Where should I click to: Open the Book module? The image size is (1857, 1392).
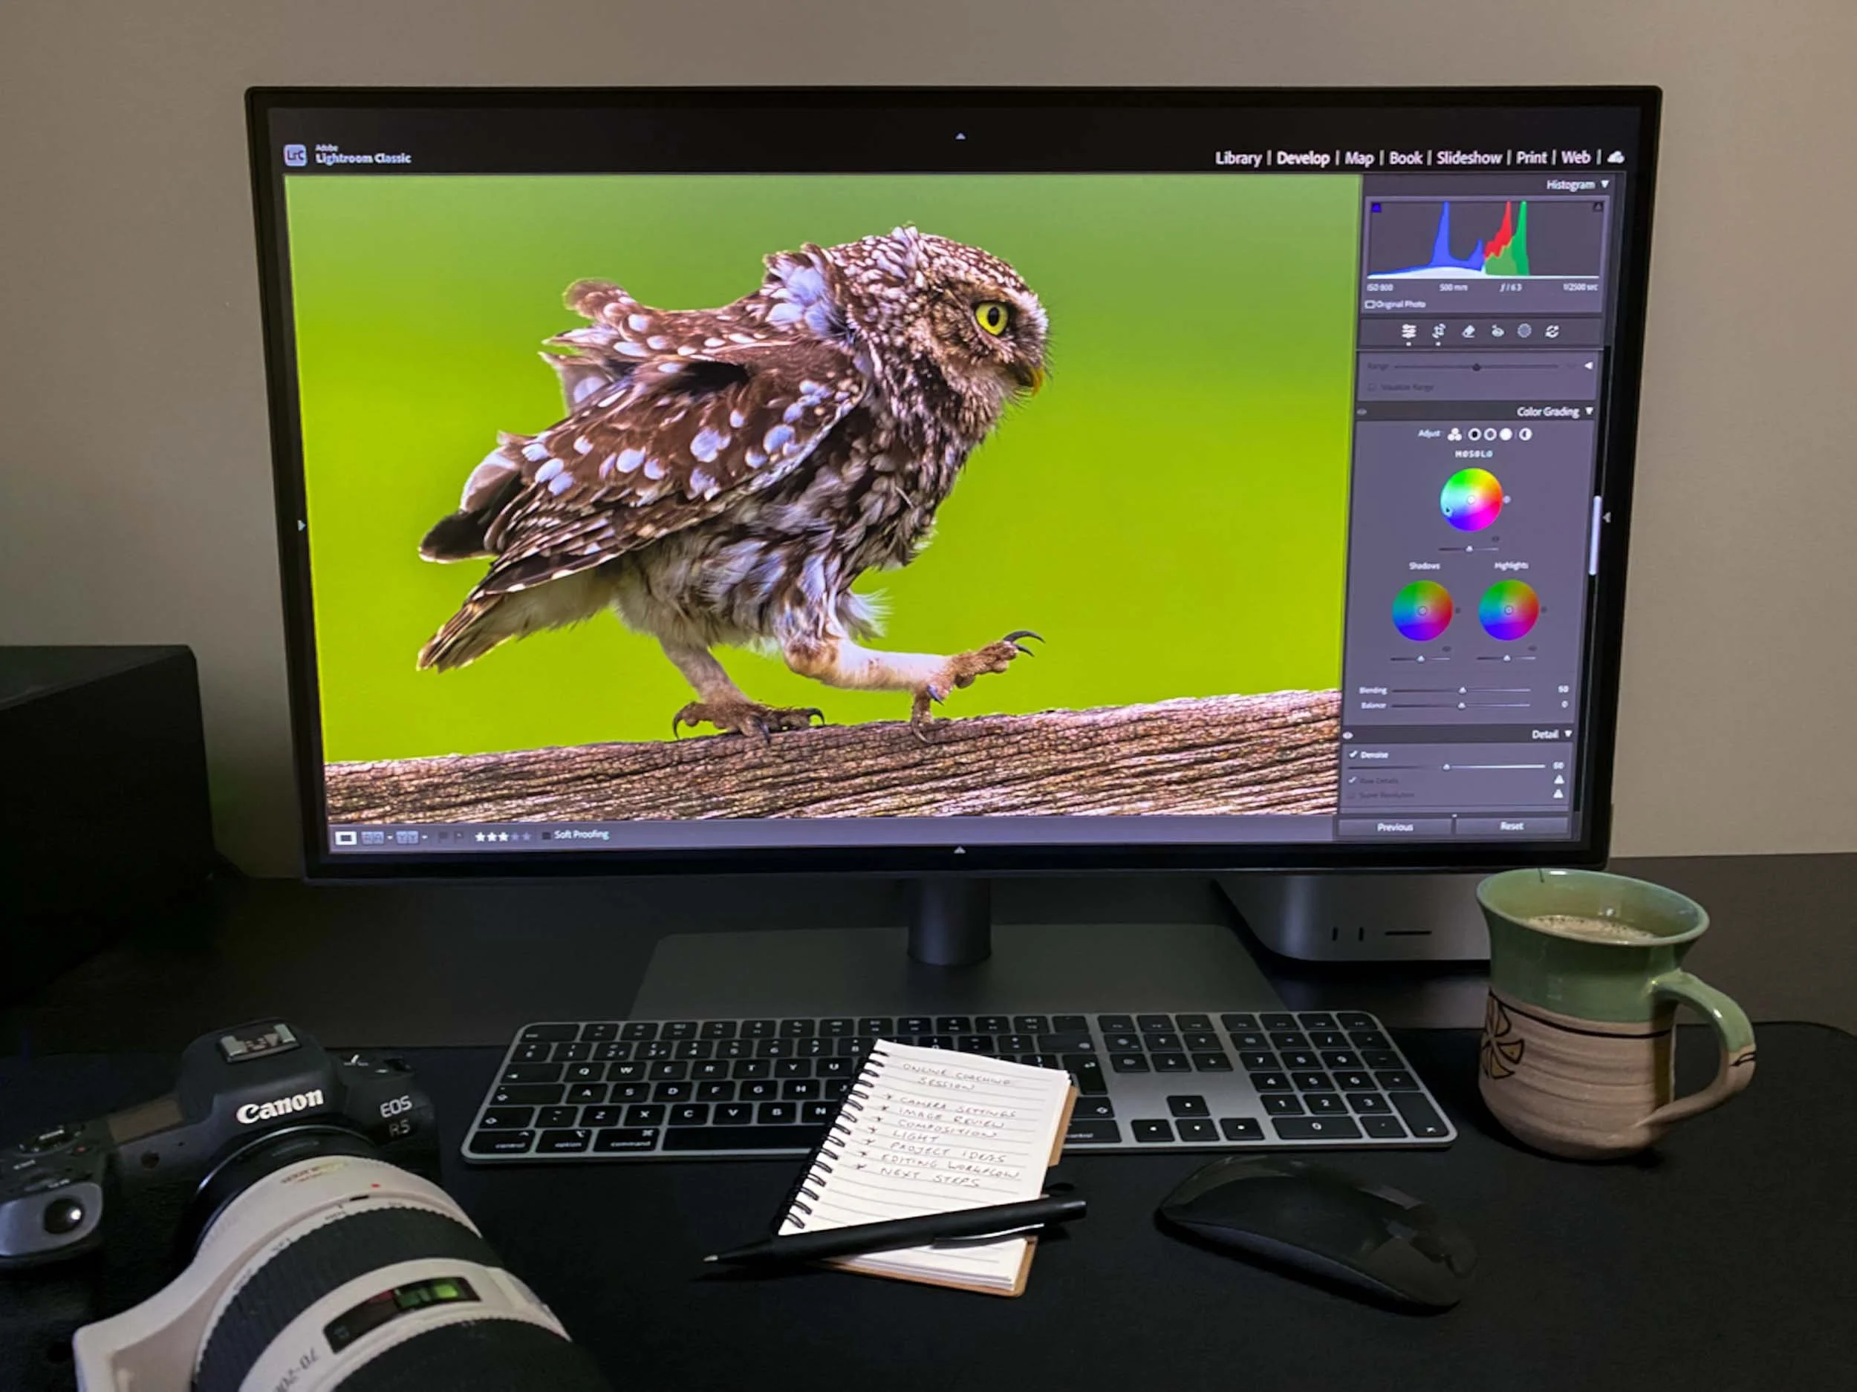[1406, 157]
